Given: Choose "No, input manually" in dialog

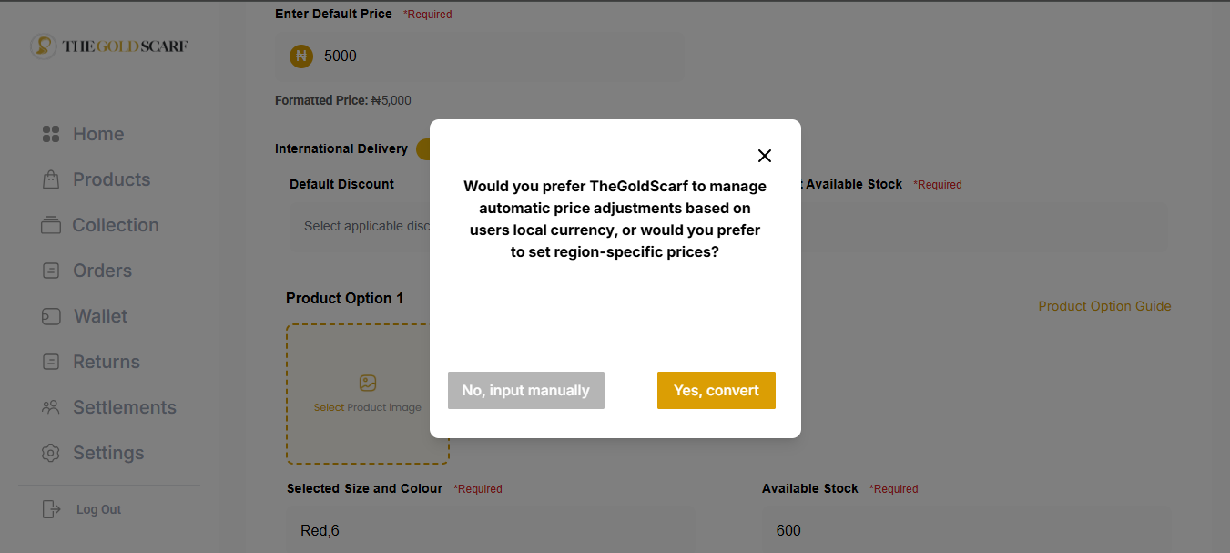Looking at the screenshot, I should 525,390.
